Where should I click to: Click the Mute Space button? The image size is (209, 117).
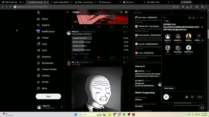pyautogui.click(x=169, y=88)
